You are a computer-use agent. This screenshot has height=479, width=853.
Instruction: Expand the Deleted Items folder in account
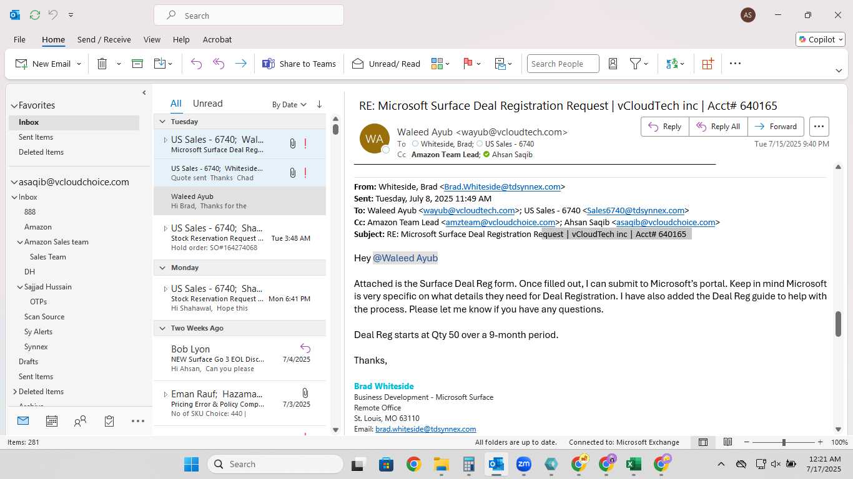(x=15, y=392)
